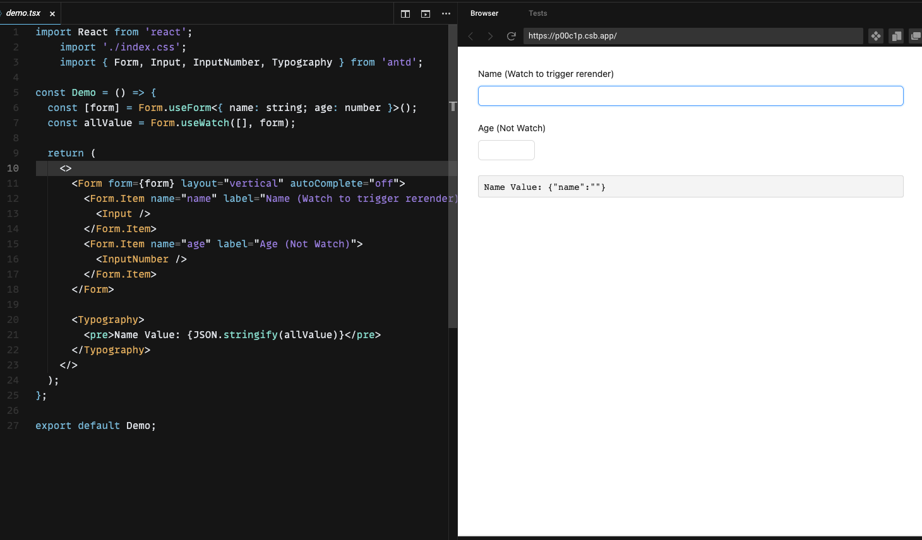Click the browser refresh icon
922x540 pixels.
tap(512, 36)
